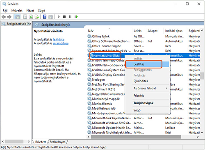Select the NVIDIA LocalSystem Container row
The width and height of the screenshot is (205, 150).
[106, 70]
